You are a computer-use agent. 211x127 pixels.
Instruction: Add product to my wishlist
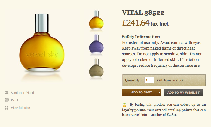tap(184, 92)
